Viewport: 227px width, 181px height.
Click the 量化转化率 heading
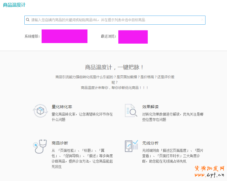click(x=62, y=107)
